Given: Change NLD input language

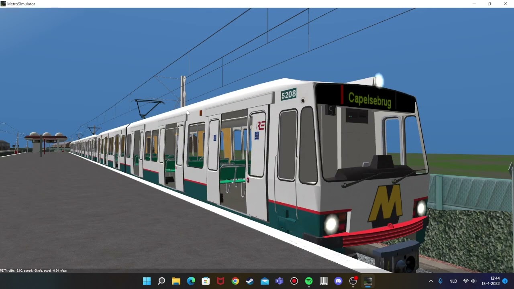Looking at the screenshot, I should [x=453, y=281].
